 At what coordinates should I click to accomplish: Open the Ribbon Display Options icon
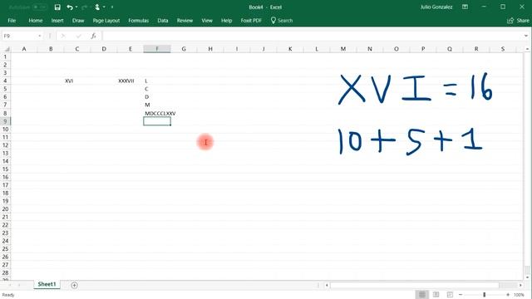coord(465,7)
